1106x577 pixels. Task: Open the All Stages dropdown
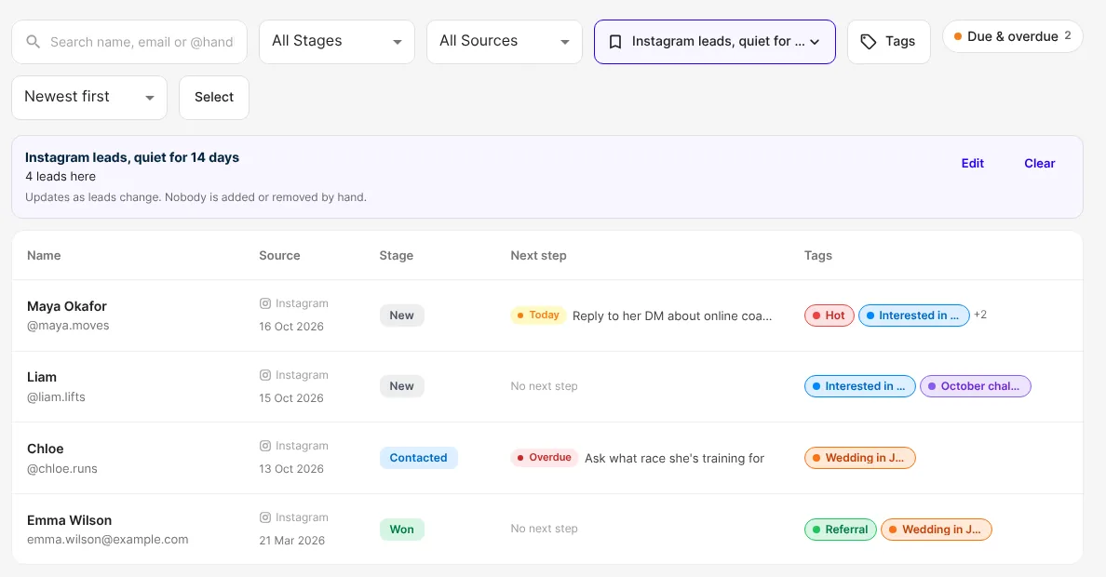[x=337, y=42]
